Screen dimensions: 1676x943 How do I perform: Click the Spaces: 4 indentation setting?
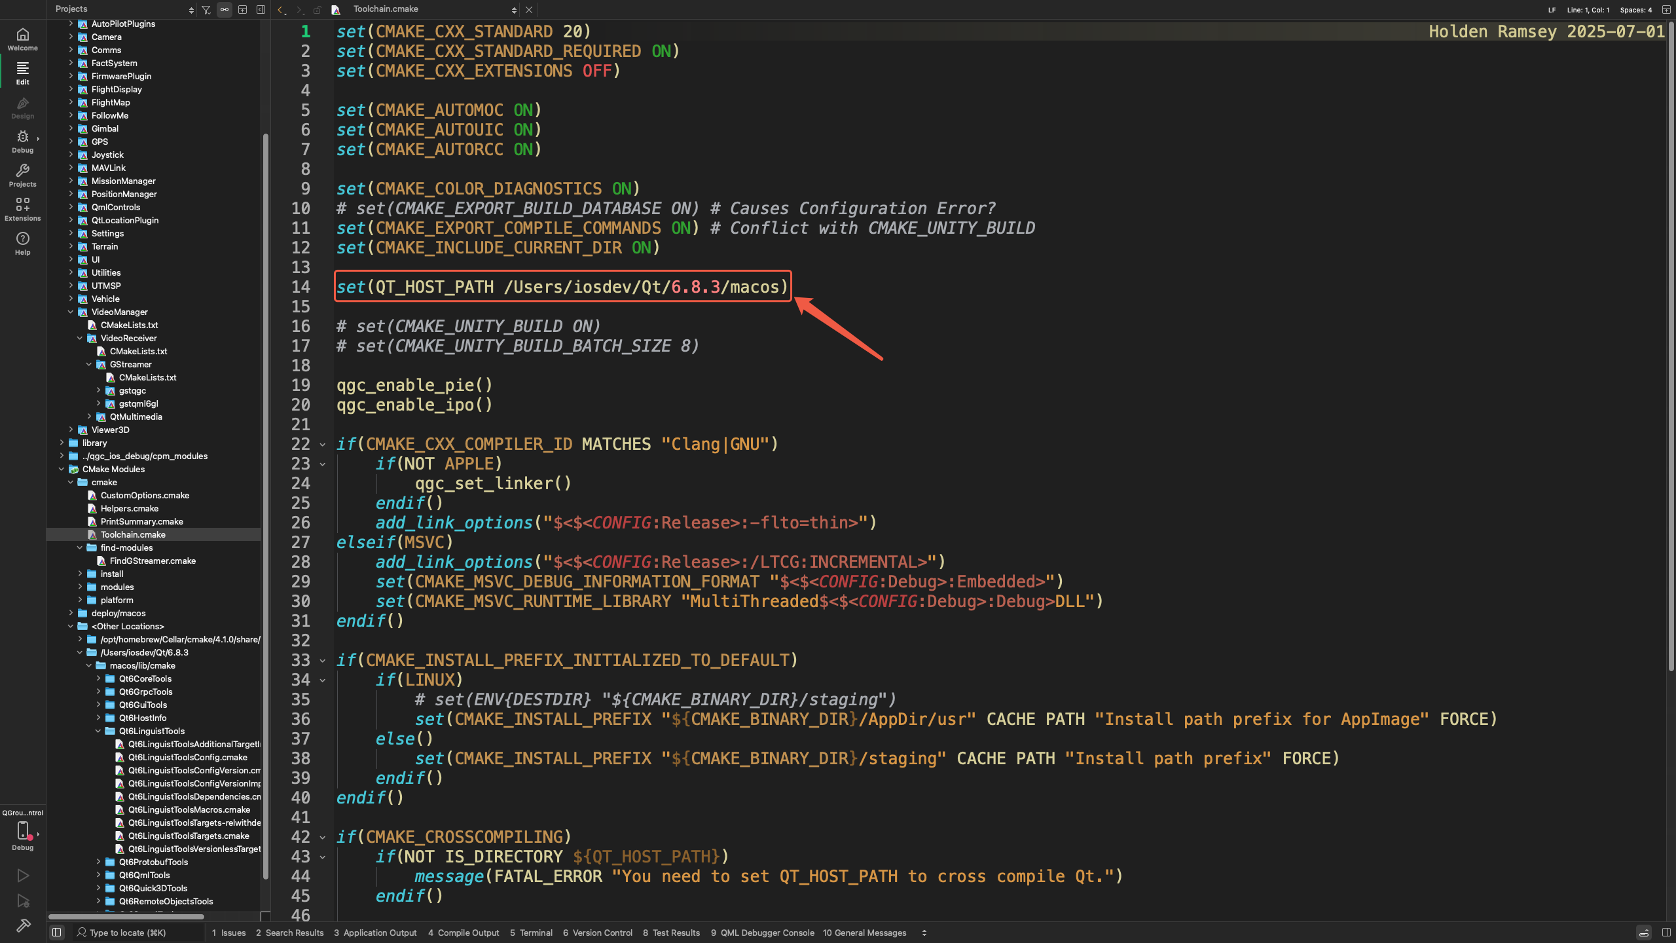[1635, 10]
